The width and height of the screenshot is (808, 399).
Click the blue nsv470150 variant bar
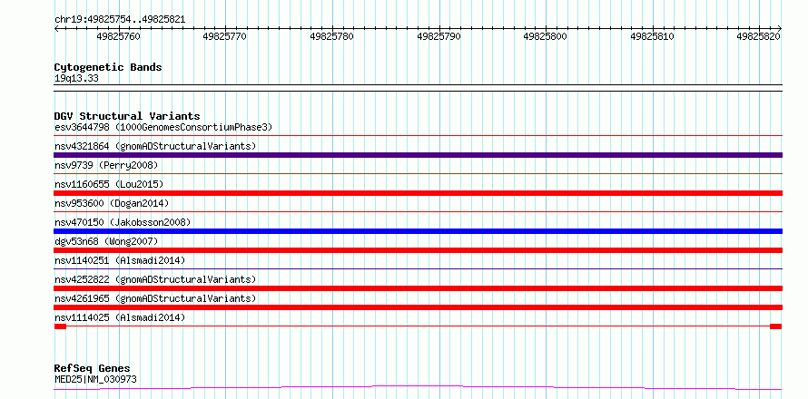(418, 231)
